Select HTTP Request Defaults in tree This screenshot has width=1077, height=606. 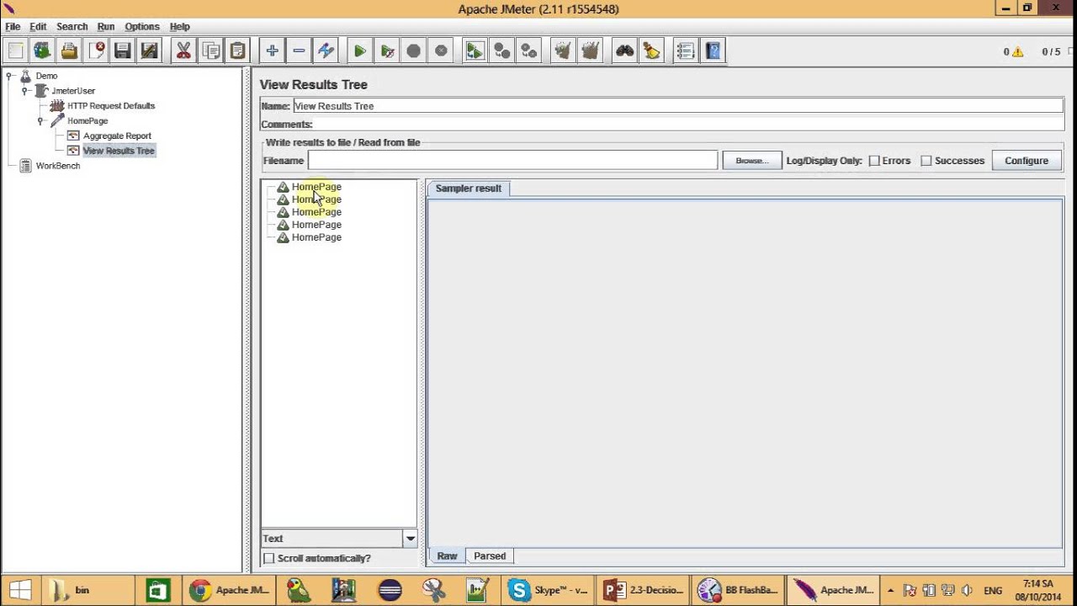pos(111,106)
